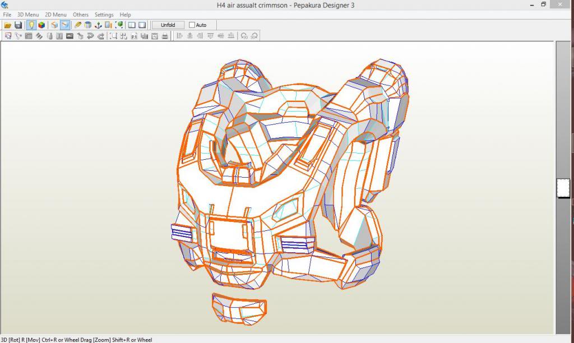
Task: Click the white 2D pane thumbnail at right
Action: pos(563,188)
